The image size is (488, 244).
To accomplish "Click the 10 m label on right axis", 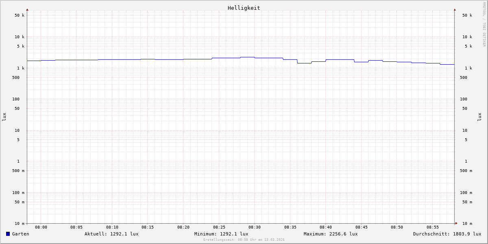I will pos(467,224).
